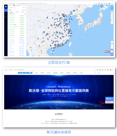Reload the SEEWORLD website page
Screen dimensions: 117x136
pos(11,70)
